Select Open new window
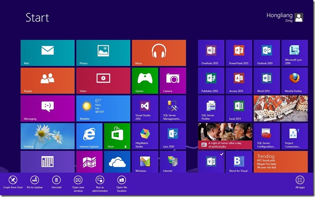The width and height of the screenshot is (315, 197). click(x=78, y=184)
